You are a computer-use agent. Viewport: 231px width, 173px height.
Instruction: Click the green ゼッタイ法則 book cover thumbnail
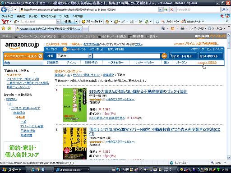point(75,105)
